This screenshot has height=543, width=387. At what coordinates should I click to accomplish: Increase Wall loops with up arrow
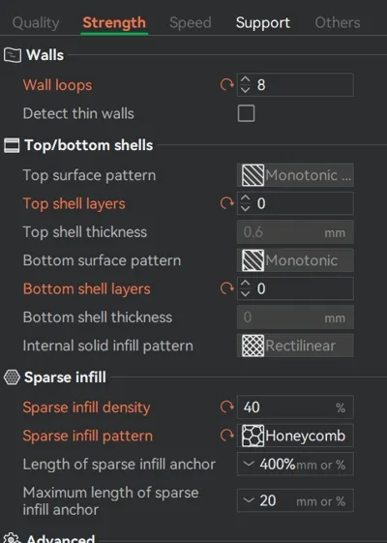(x=245, y=80)
